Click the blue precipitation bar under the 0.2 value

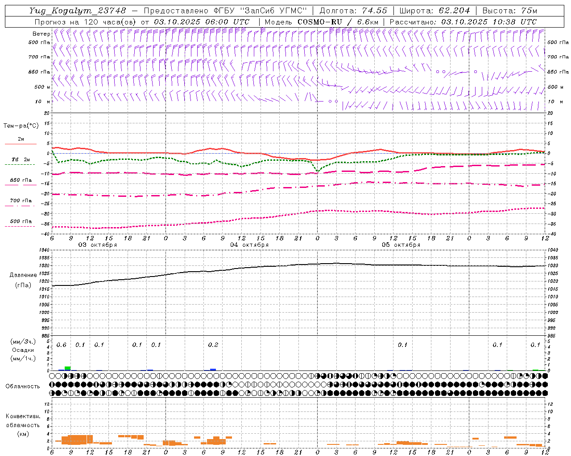pyautogui.click(x=213, y=370)
